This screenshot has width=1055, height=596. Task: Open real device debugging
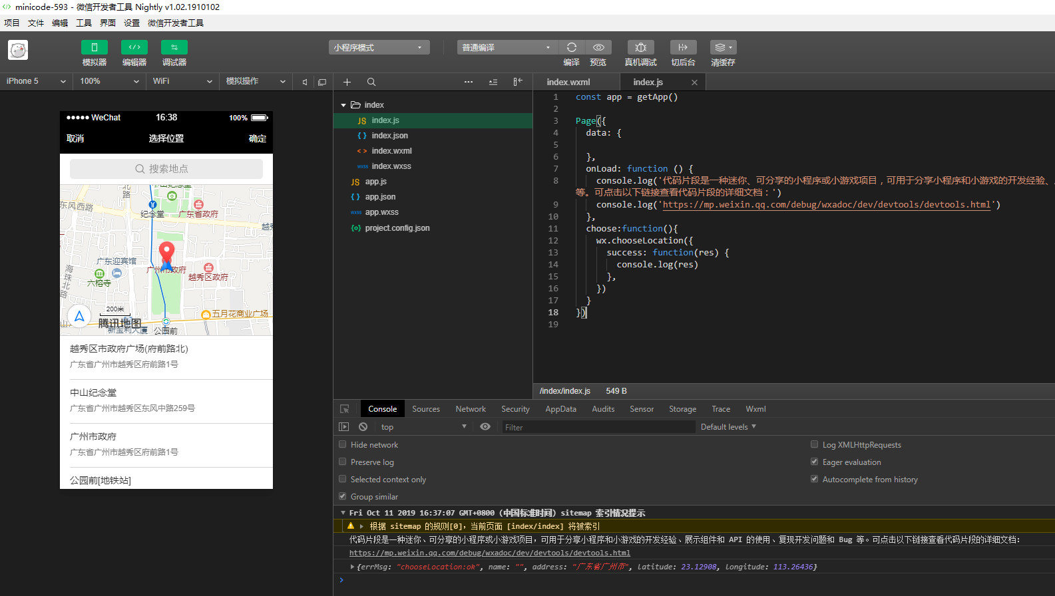[x=640, y=47]
